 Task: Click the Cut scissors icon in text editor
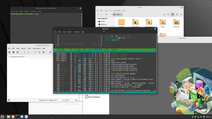pyautogui.click(x=35, y=52)
